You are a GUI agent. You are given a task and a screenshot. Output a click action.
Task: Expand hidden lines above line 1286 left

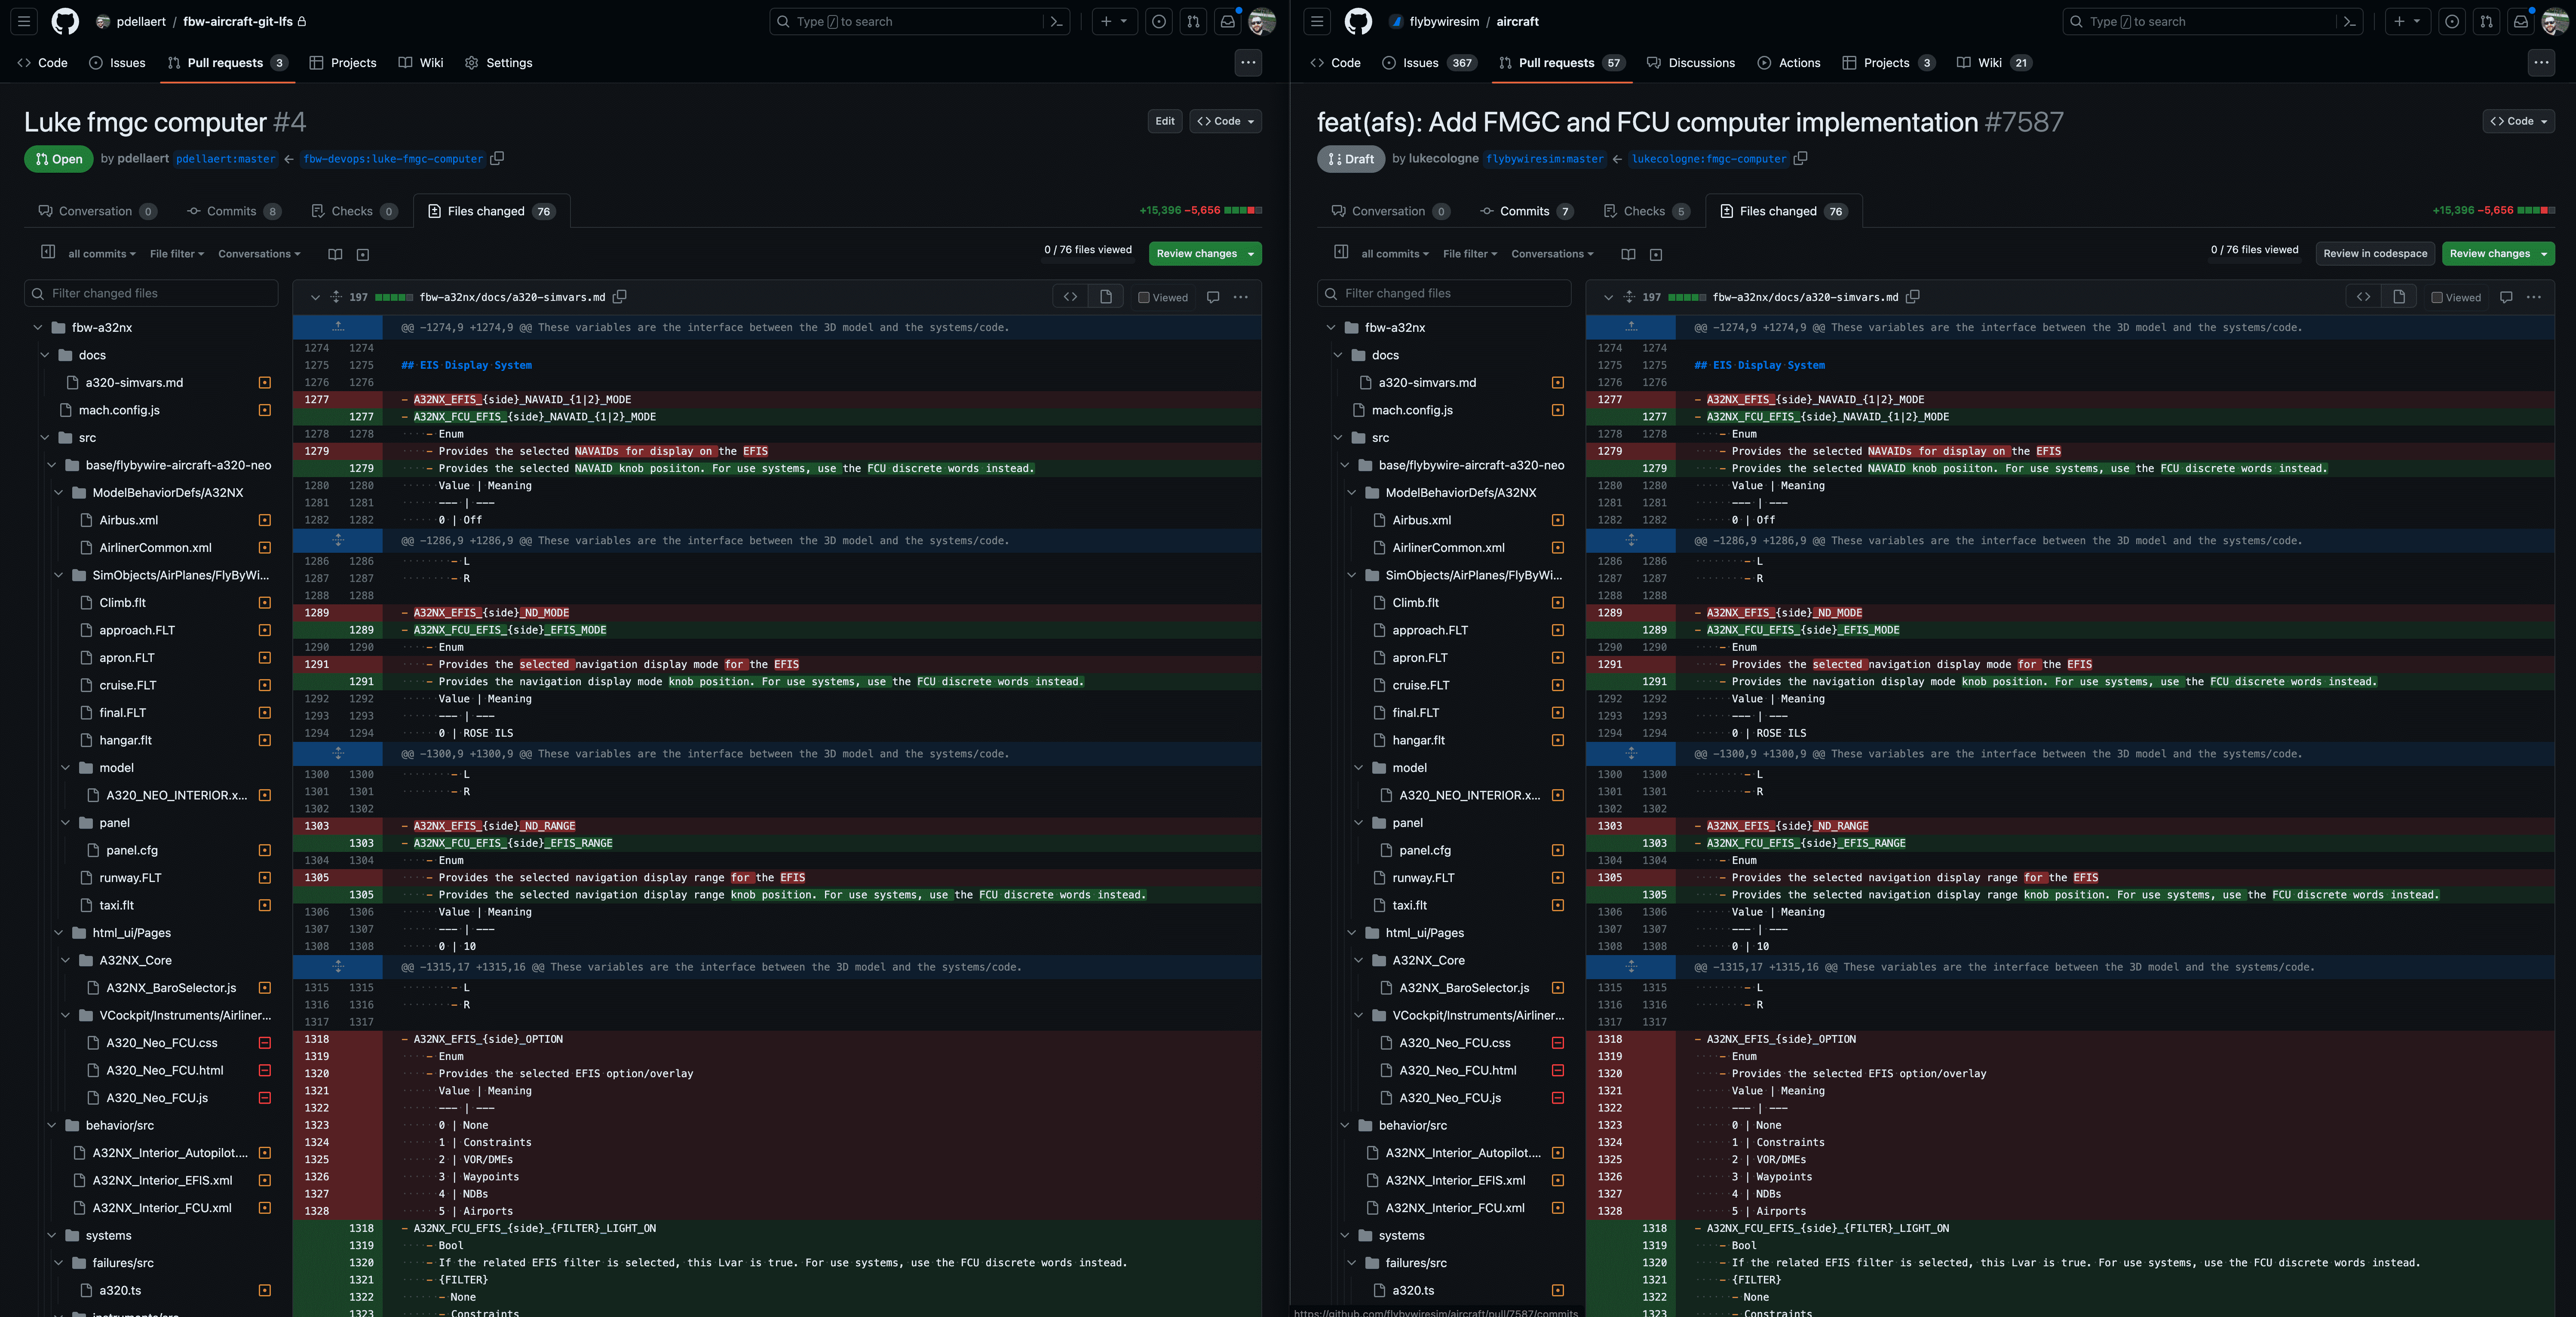pyautogui.click(x=338, y=540)
